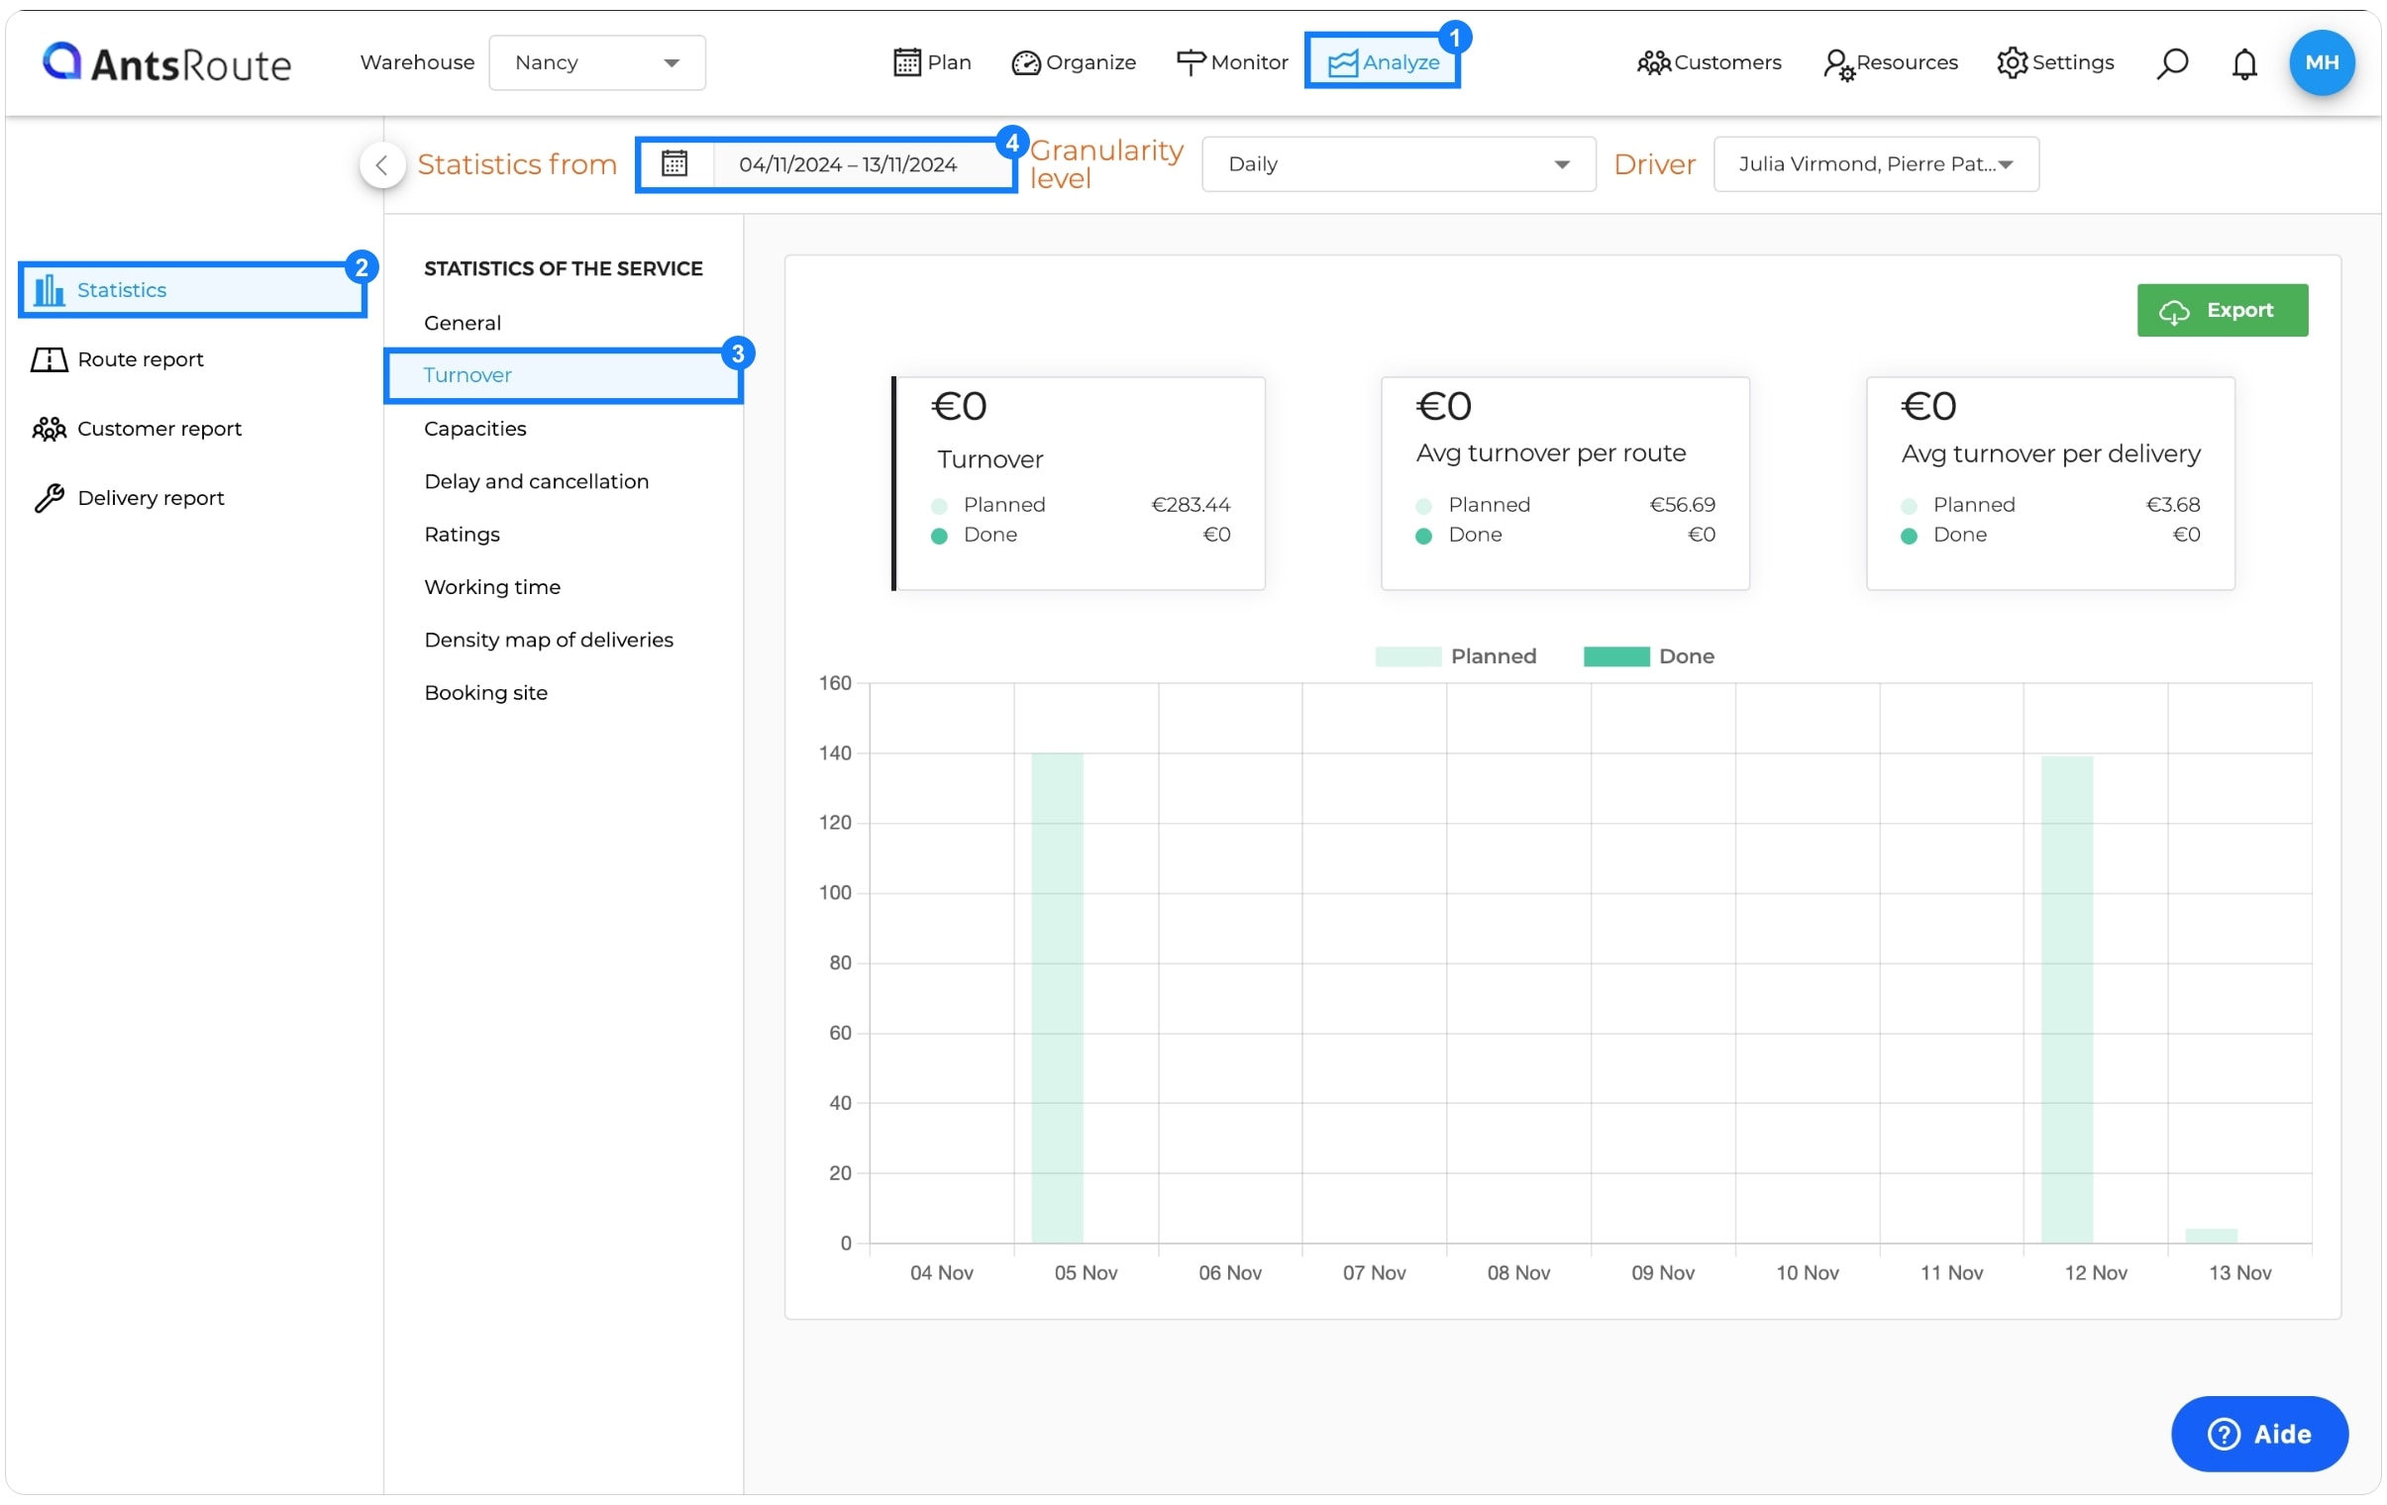This screenshot has width=2387, height=1505.
Task: Open the Plan calendar tab
Action: tap(932, 62)
